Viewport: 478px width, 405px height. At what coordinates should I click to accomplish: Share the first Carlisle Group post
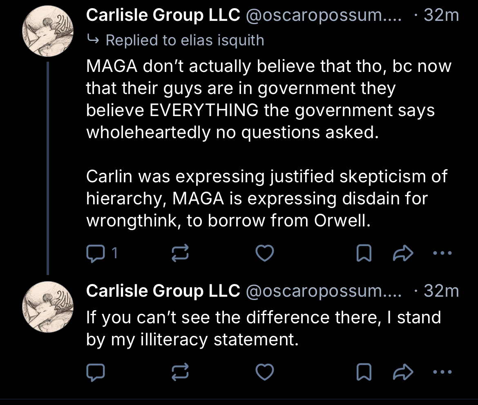tap(403, 254)
